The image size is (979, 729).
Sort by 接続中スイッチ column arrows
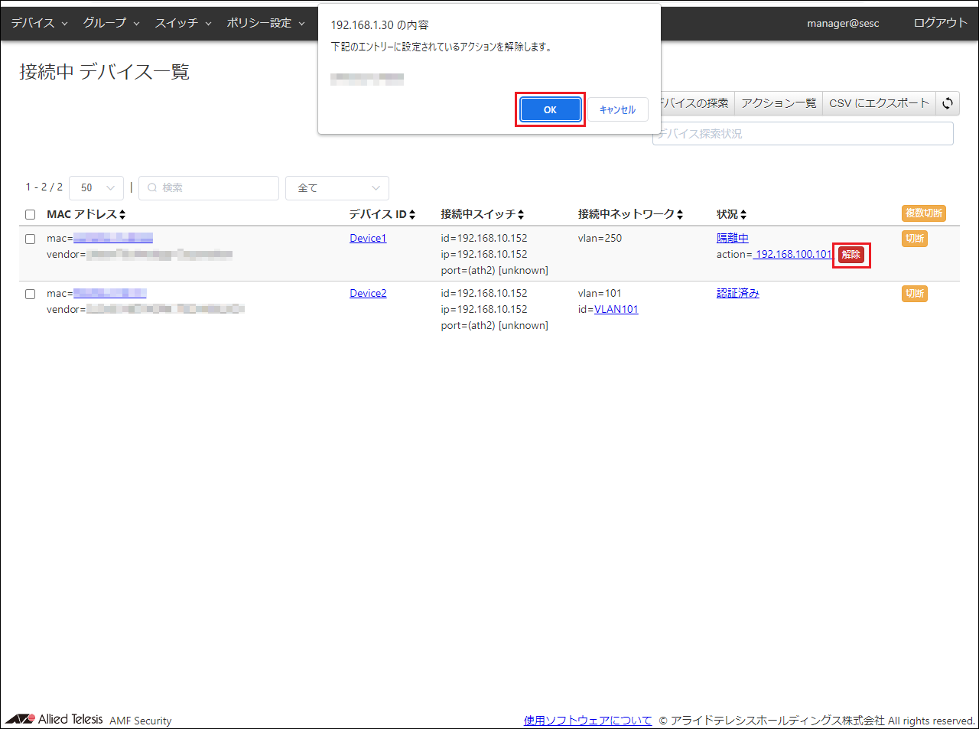(x=521, y=215)
